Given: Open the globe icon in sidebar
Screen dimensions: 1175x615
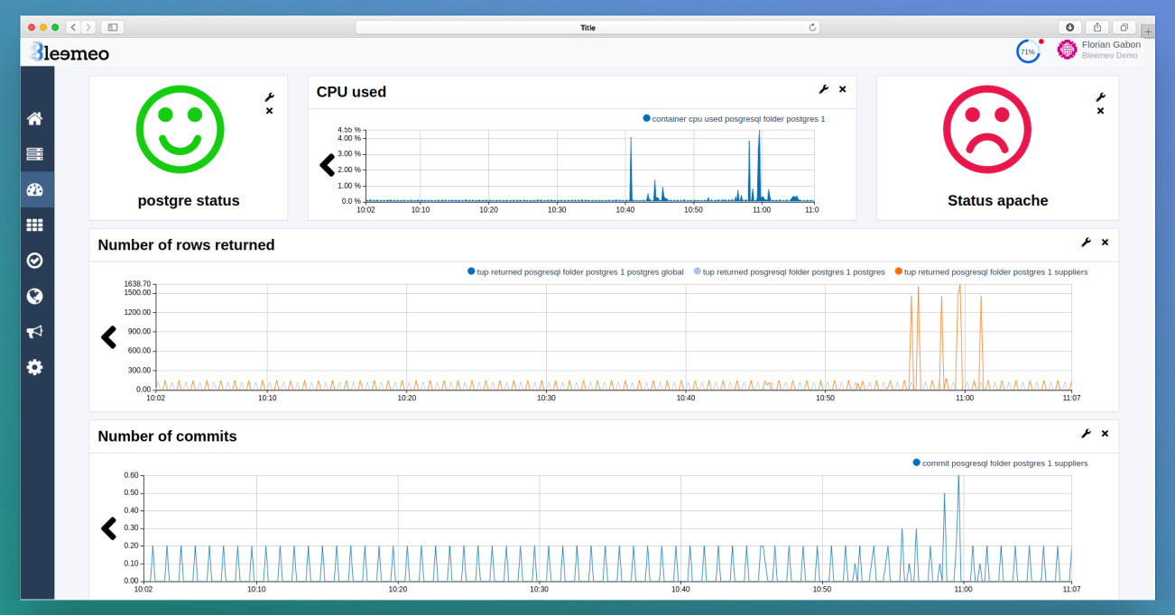Looking at the screenshot, I should [x=34, y=296].
